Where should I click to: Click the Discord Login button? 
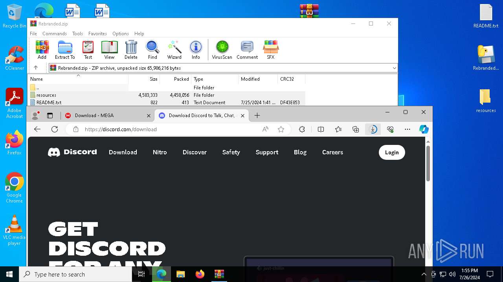tap(392, 152)
